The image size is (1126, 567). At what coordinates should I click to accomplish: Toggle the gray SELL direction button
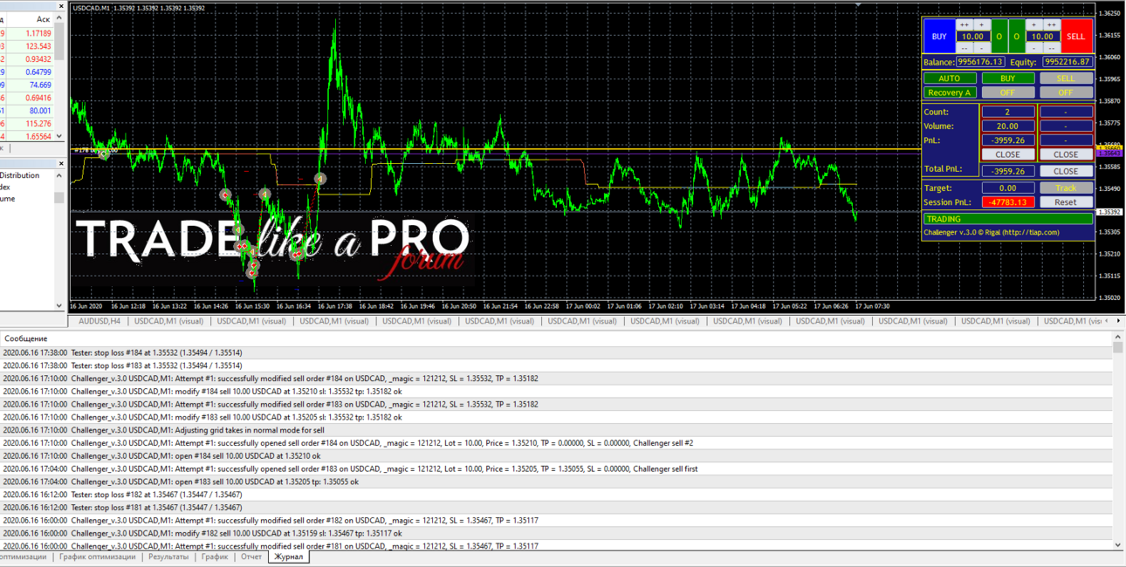pyautogui.click(x=1067, y=78)
